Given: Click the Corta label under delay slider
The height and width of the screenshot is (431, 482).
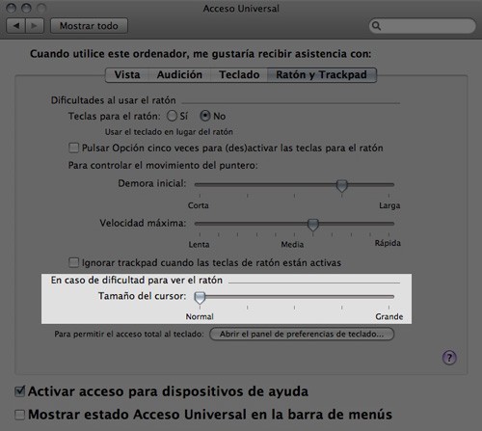Looking at the screenshot, I should pyautogui.click(x=199, y=205).
